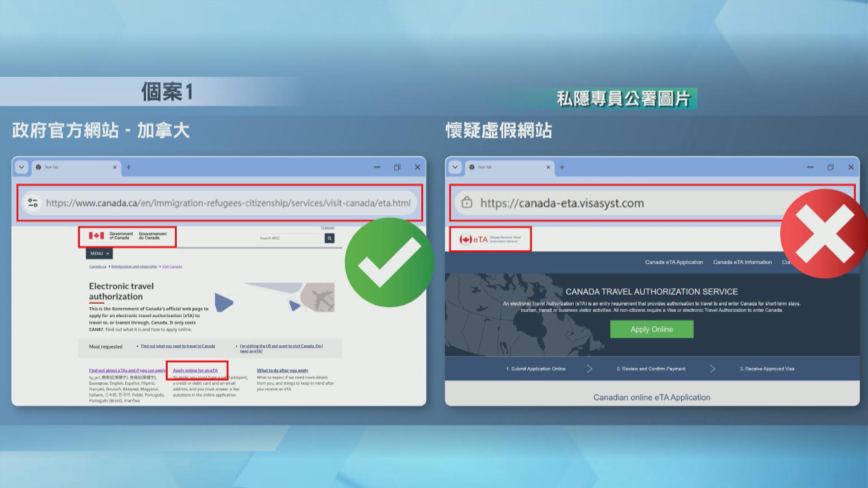The image size is (868, 488).
Task: Click the Government of Canada logo
Action: (x=127, y=236)
